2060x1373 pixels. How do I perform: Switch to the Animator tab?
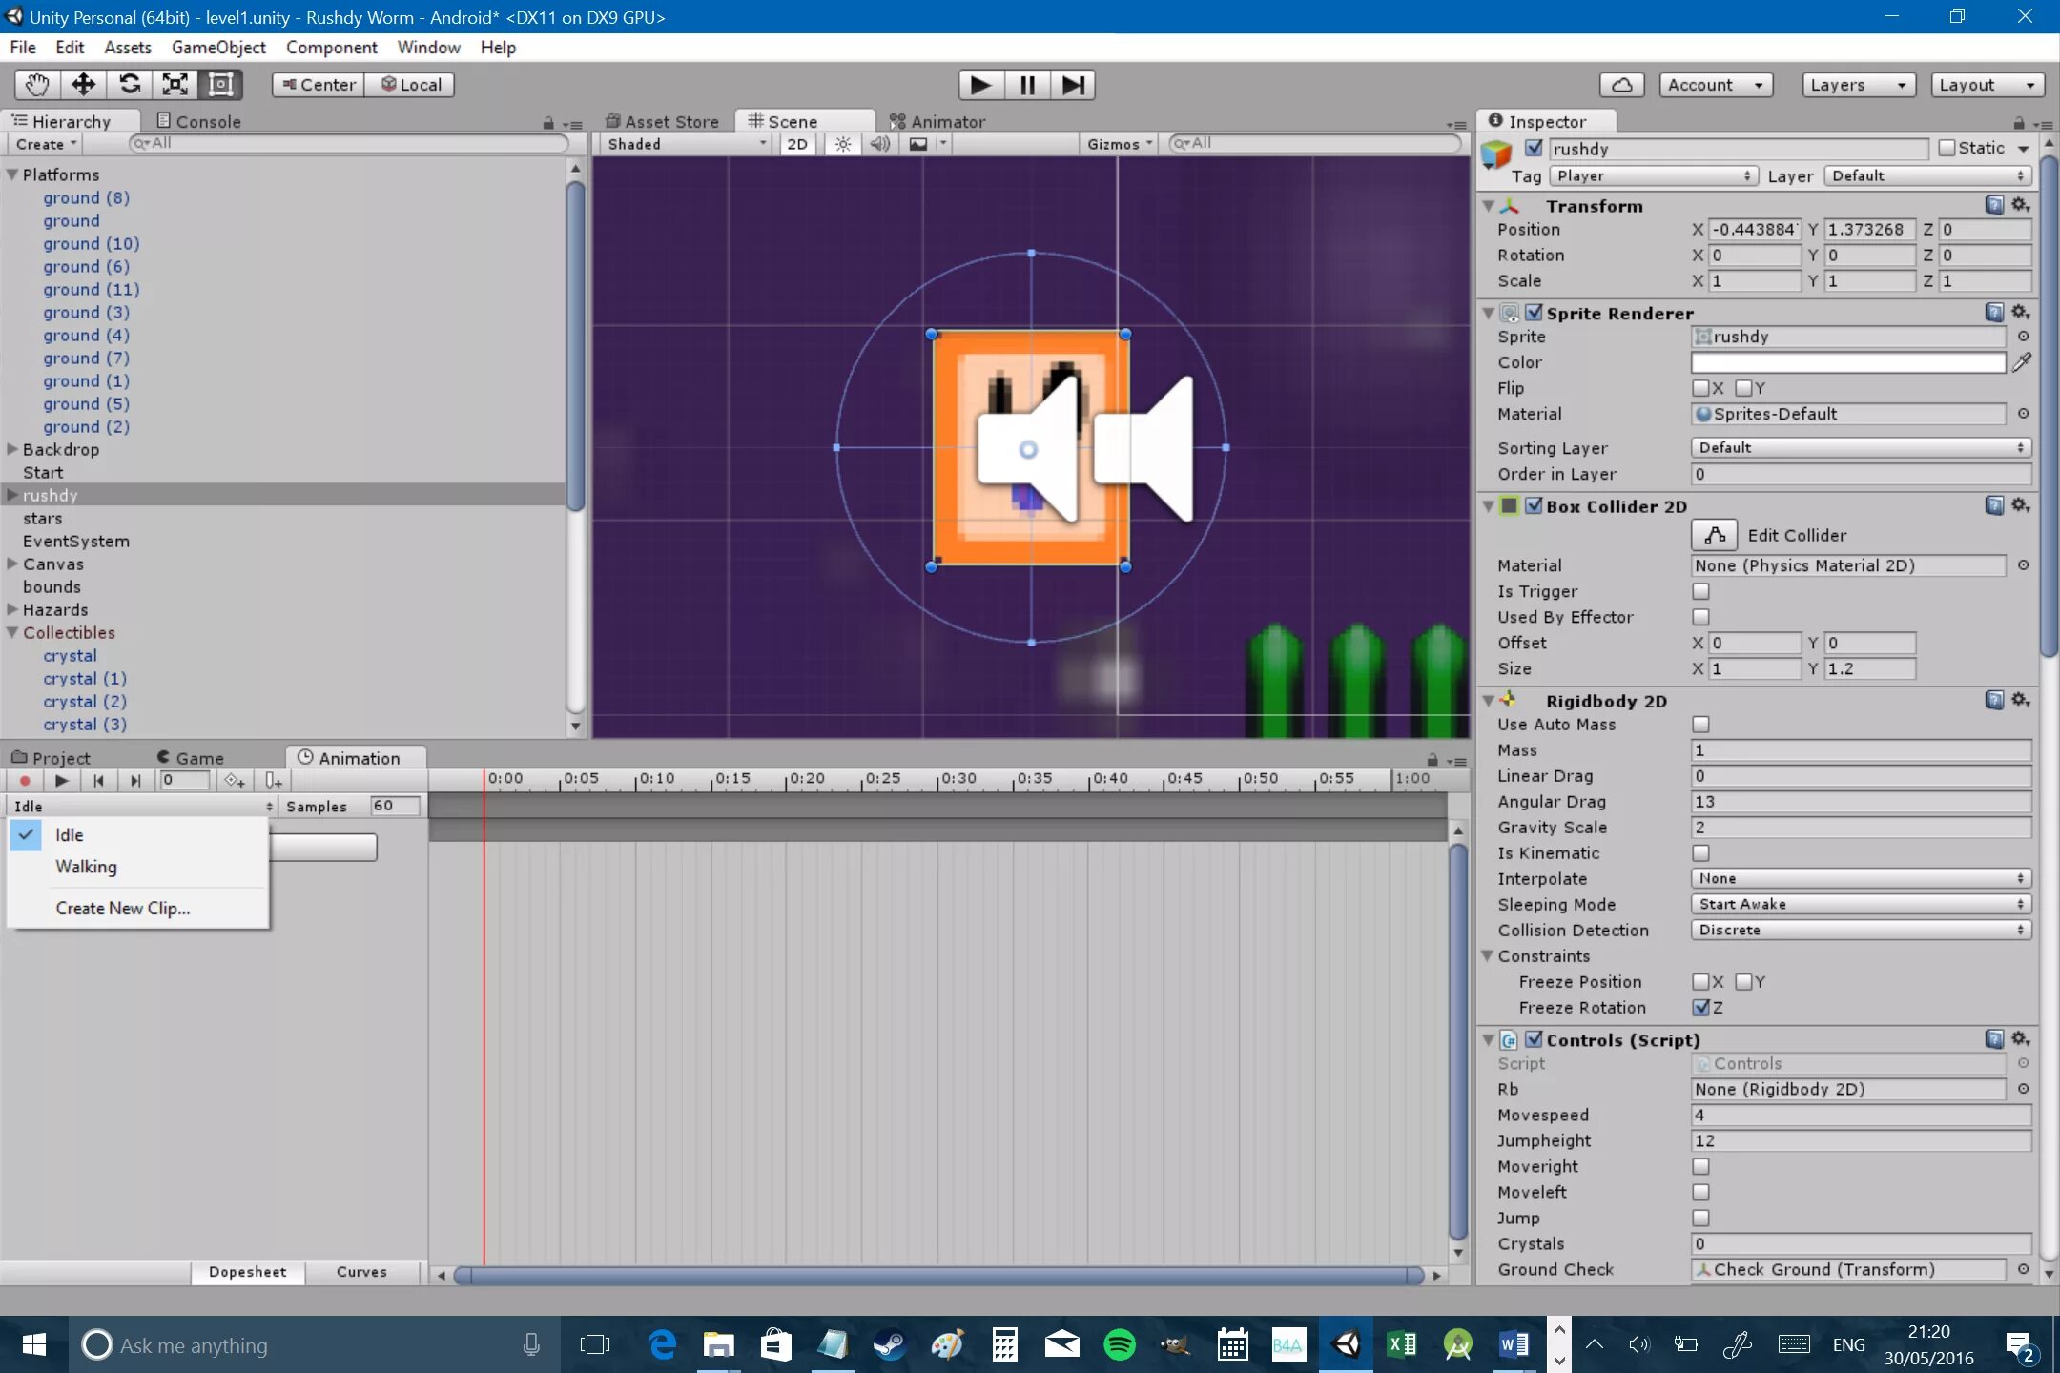tap(937, 121)
